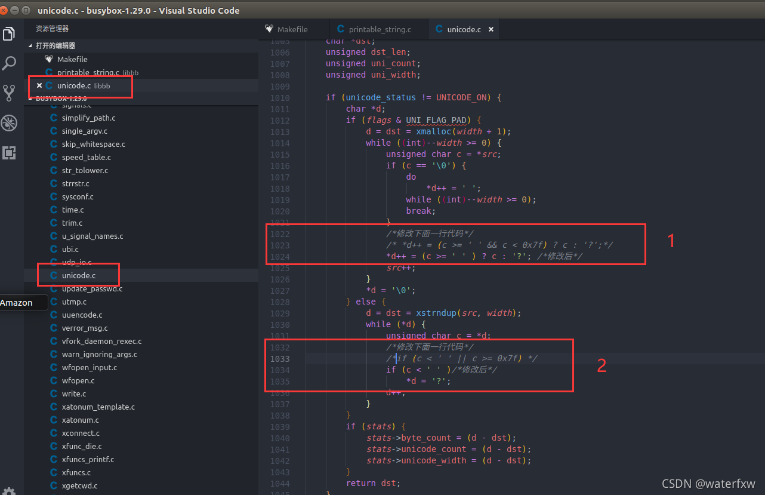765x495 pixels.
Task: Open the Source Control view
Action: [9, 93]
